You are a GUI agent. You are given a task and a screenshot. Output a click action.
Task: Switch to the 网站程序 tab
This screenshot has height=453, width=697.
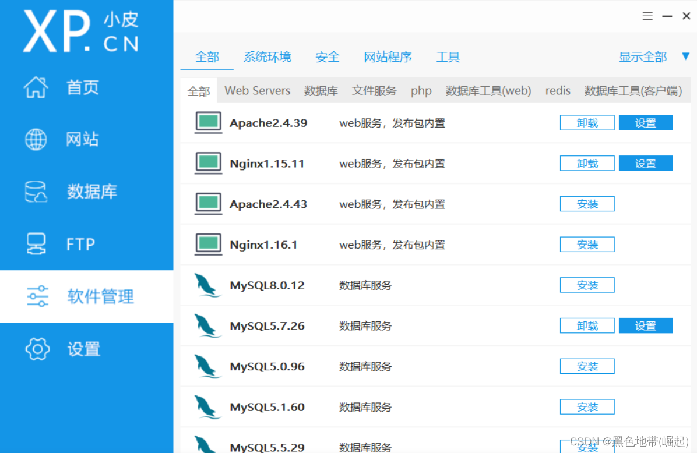(388, 57)
